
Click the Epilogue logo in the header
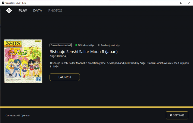click(x=9, y=10)
